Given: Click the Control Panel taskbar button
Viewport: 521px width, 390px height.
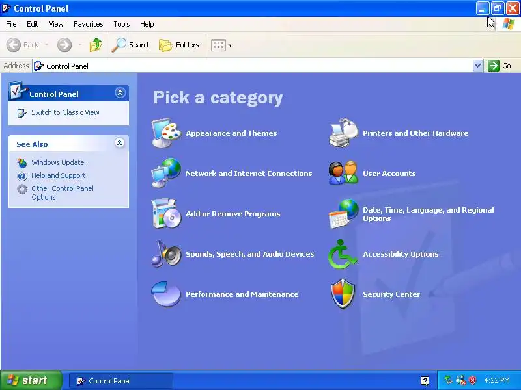Looking at the screenshot, I should (121, 381).
